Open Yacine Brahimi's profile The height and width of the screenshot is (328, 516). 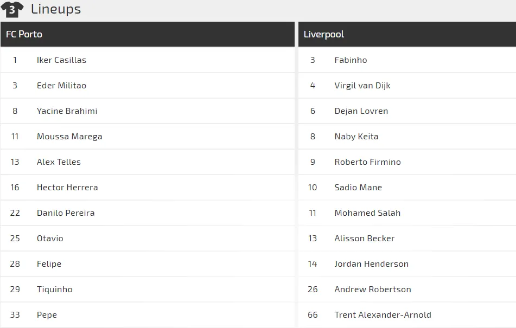[x=67, y=111]
